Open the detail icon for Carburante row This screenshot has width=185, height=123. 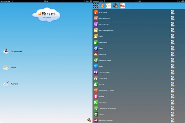pos(173,42)
